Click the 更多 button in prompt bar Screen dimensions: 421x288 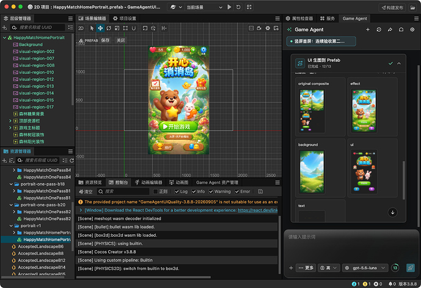coord(306,268)
